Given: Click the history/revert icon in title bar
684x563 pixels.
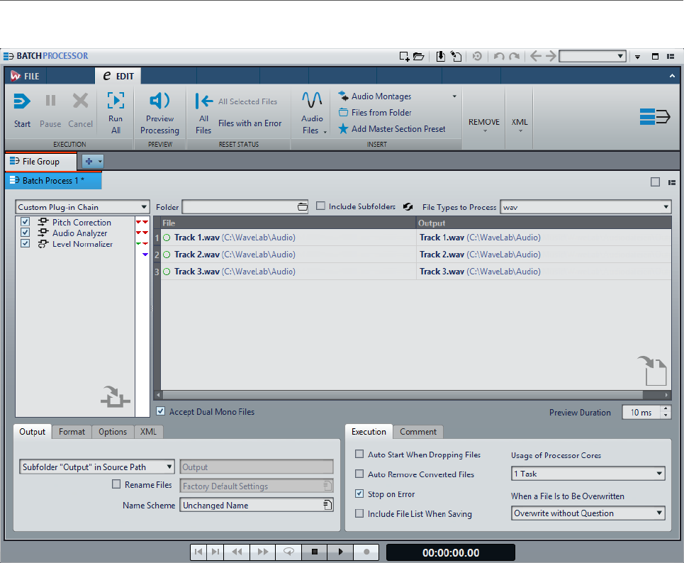Looking at the screenshot, I should click(477, 56).
